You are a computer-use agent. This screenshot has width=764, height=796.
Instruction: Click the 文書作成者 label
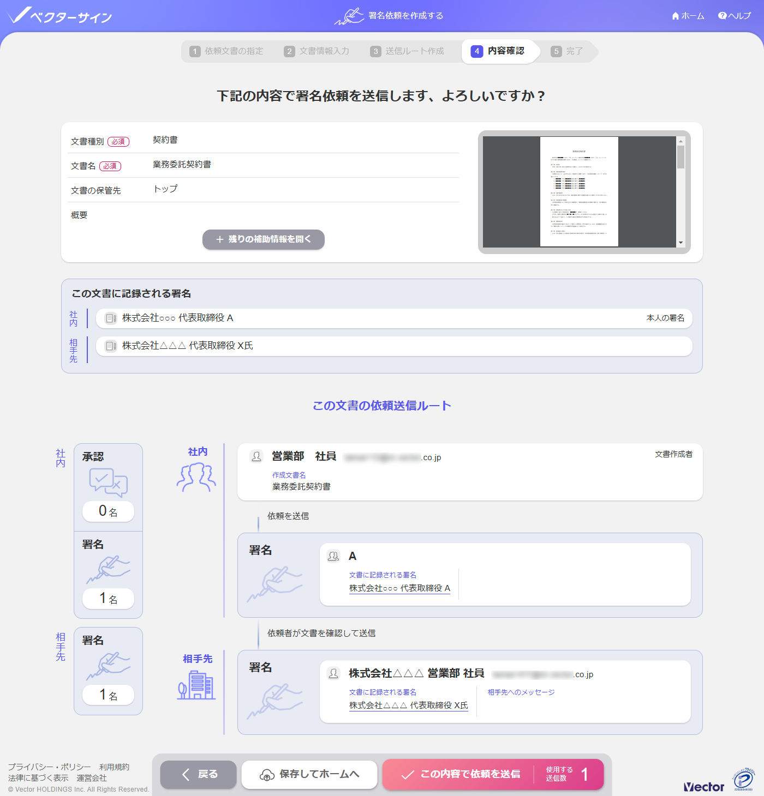click(x=673, y=454)
